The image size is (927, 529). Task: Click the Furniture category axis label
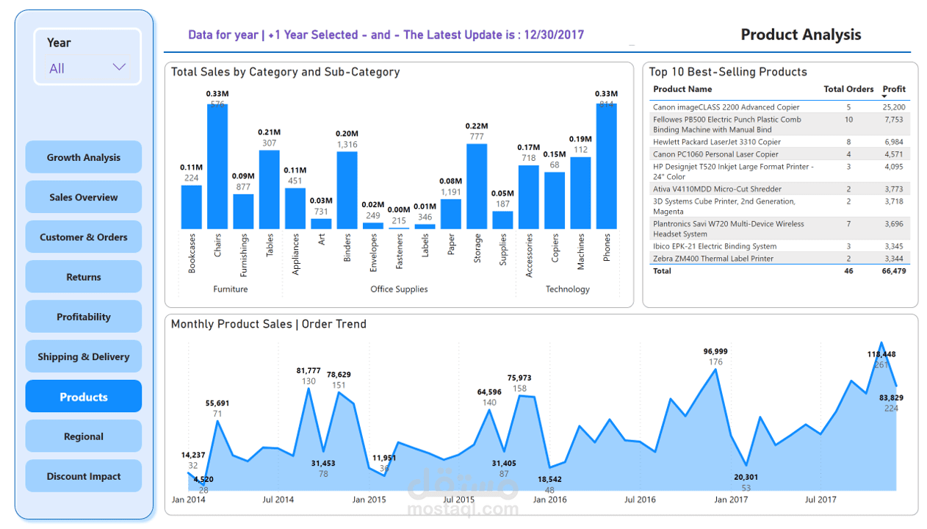[231, 289]
